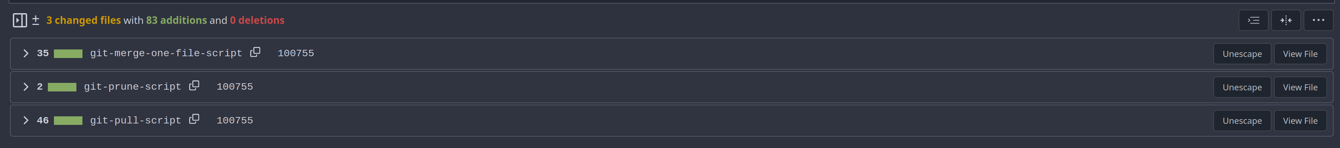The image size is (1340, 148).
Task: Click green additions bar for git-merge-one-file-script
Action: pyautogui.click(x=68, y=53)
